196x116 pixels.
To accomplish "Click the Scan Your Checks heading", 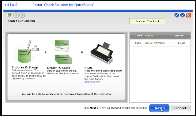I will point(21,21).
